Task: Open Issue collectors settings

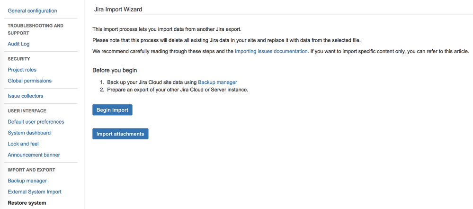Action: tap(26, 96)
